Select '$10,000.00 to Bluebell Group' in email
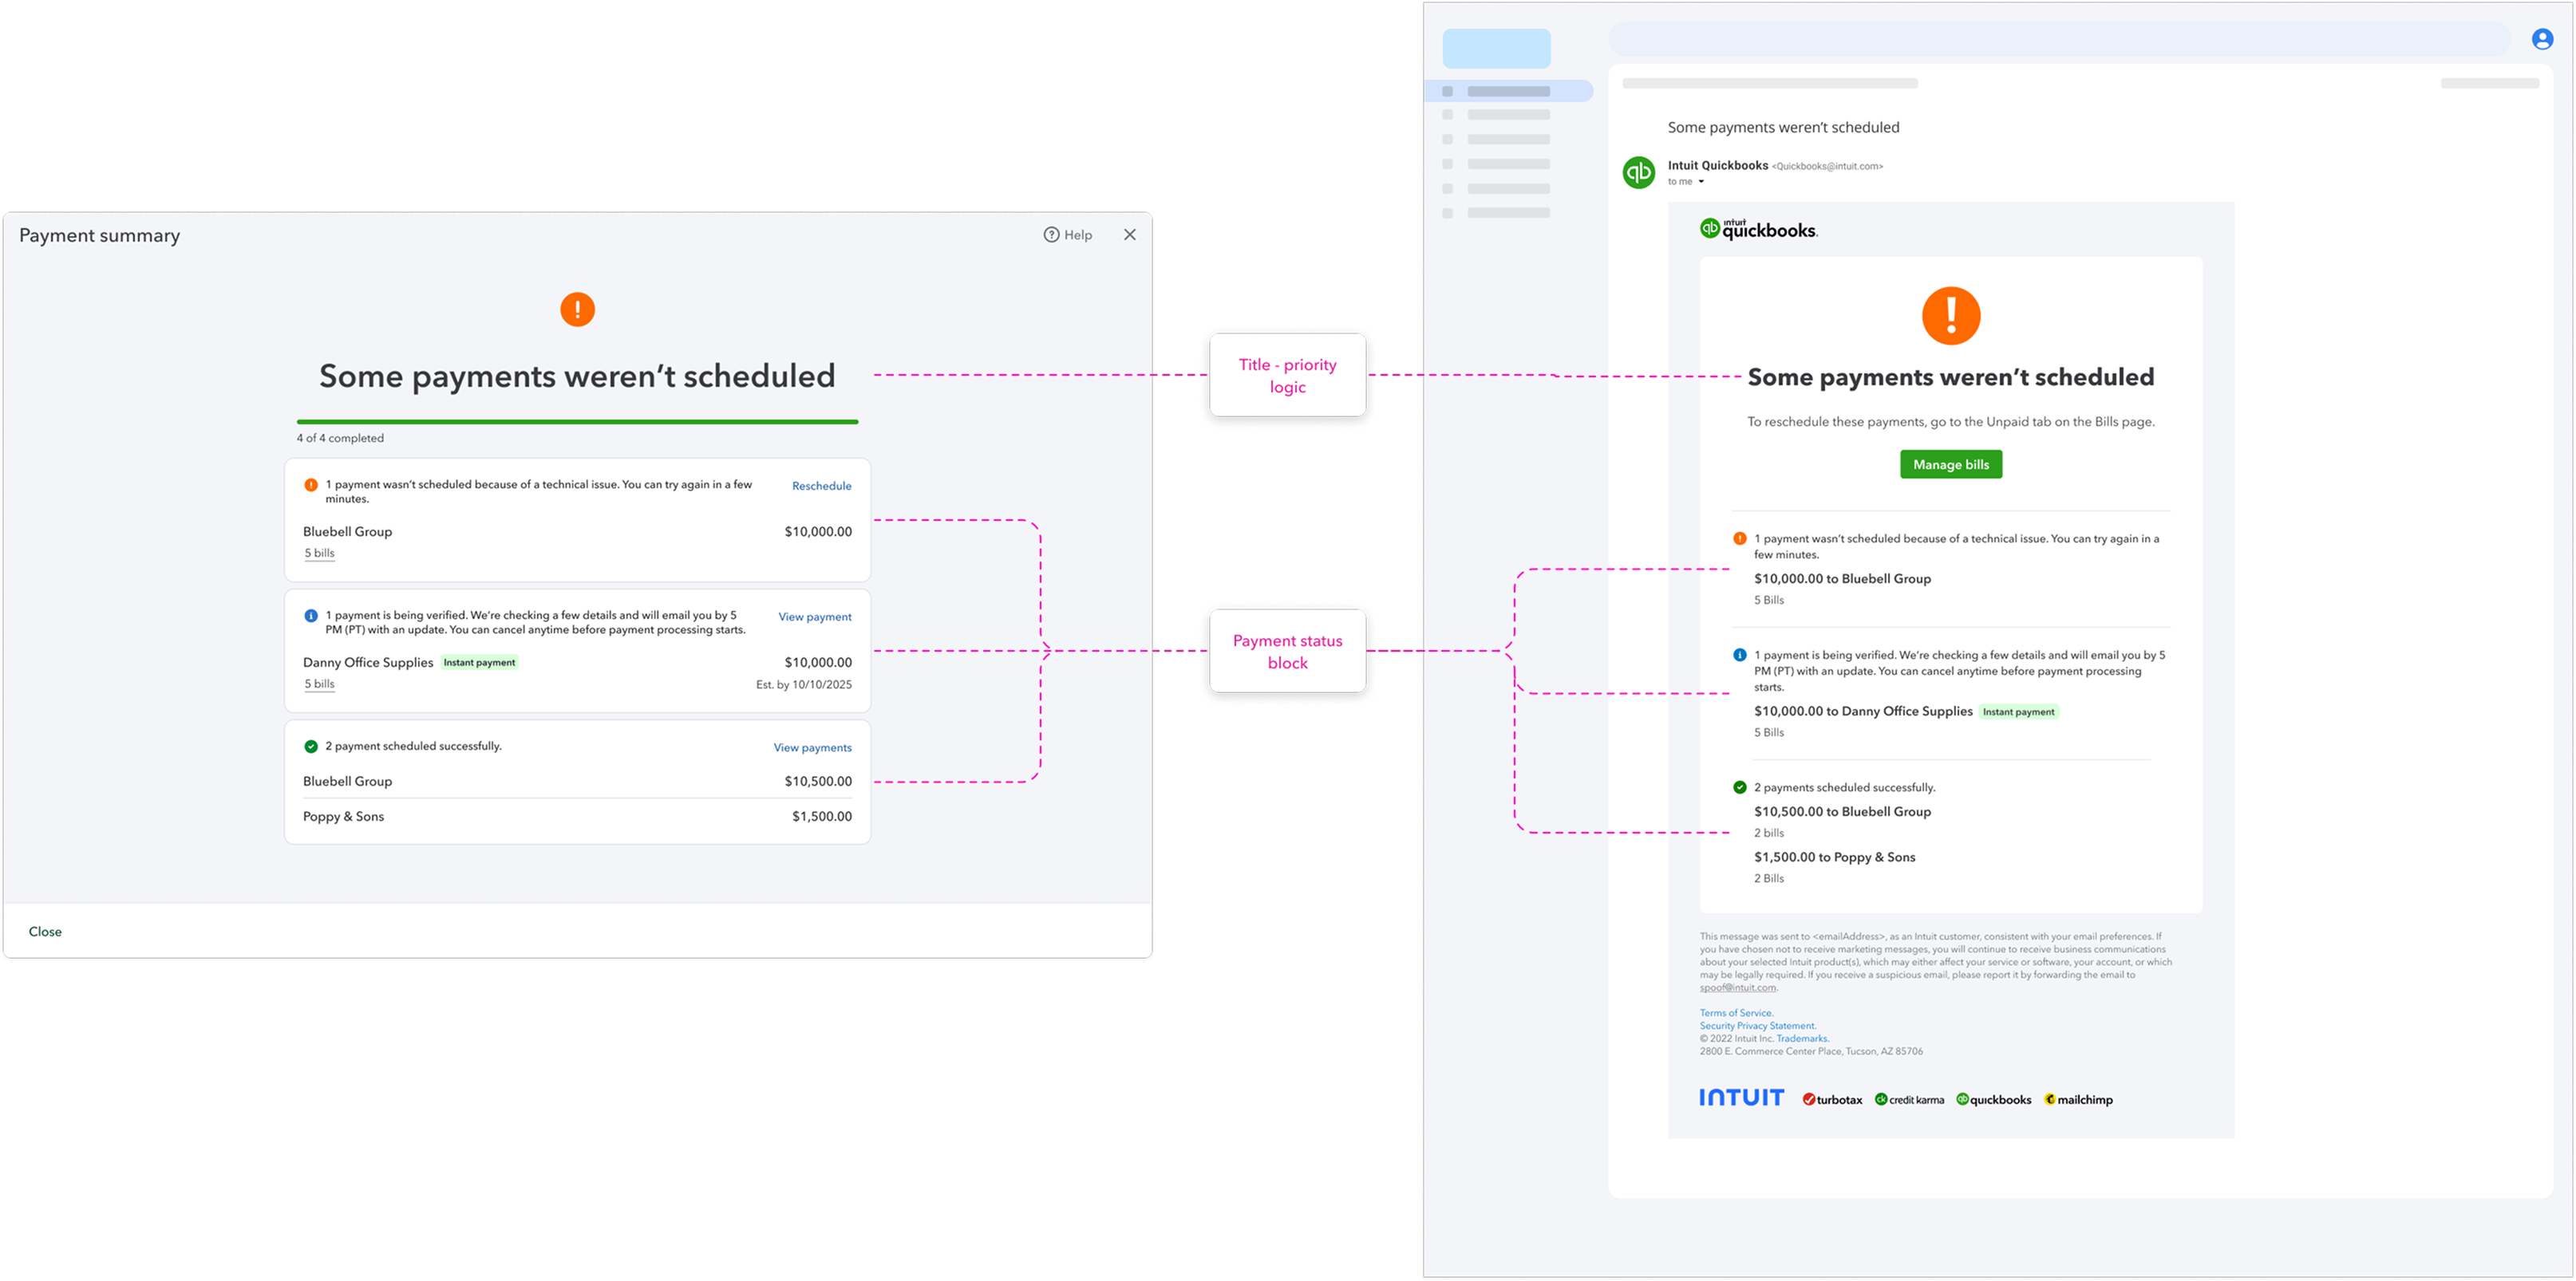 pyautogui.click(x=1842, y=578)
